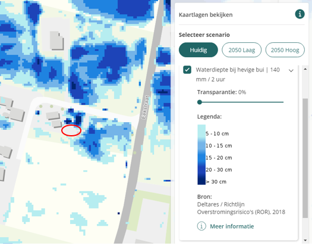This screenshot has height=246, width=312.
Task: Click the Transparantie slider track
Action: [240, 102]
